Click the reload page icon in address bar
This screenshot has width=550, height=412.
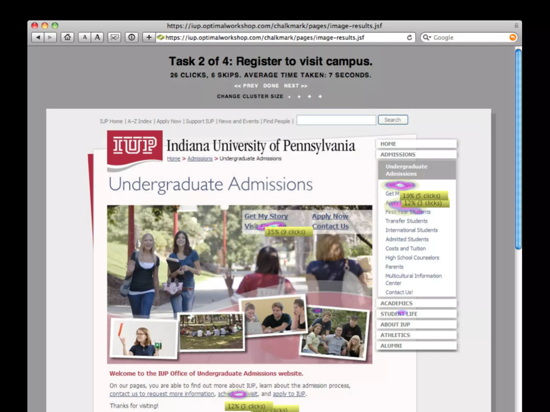pos(409,38)
